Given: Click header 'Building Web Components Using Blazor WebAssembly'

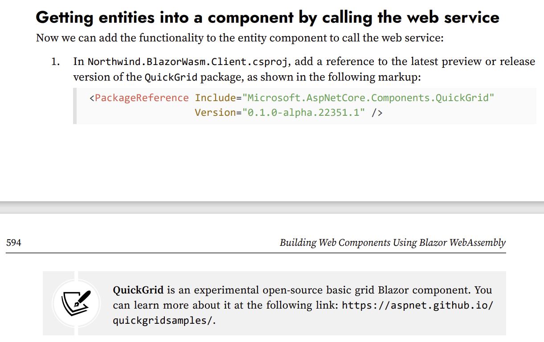Looking at the screenshot, I should coord(393,243).
